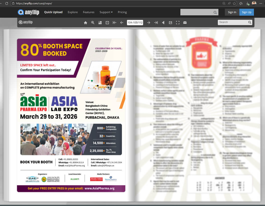Open the thumbnails grid view
The height and width of the screenshot is (206, 265).
100,23
